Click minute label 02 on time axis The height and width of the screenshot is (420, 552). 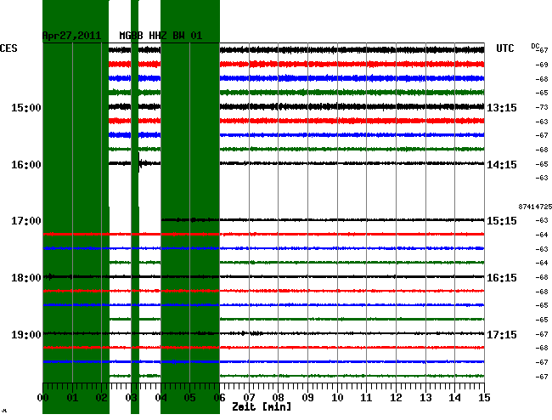[101, 397]
